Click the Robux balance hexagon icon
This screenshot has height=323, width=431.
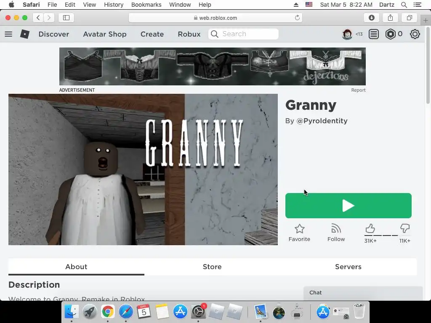click(x=390, y=34)
